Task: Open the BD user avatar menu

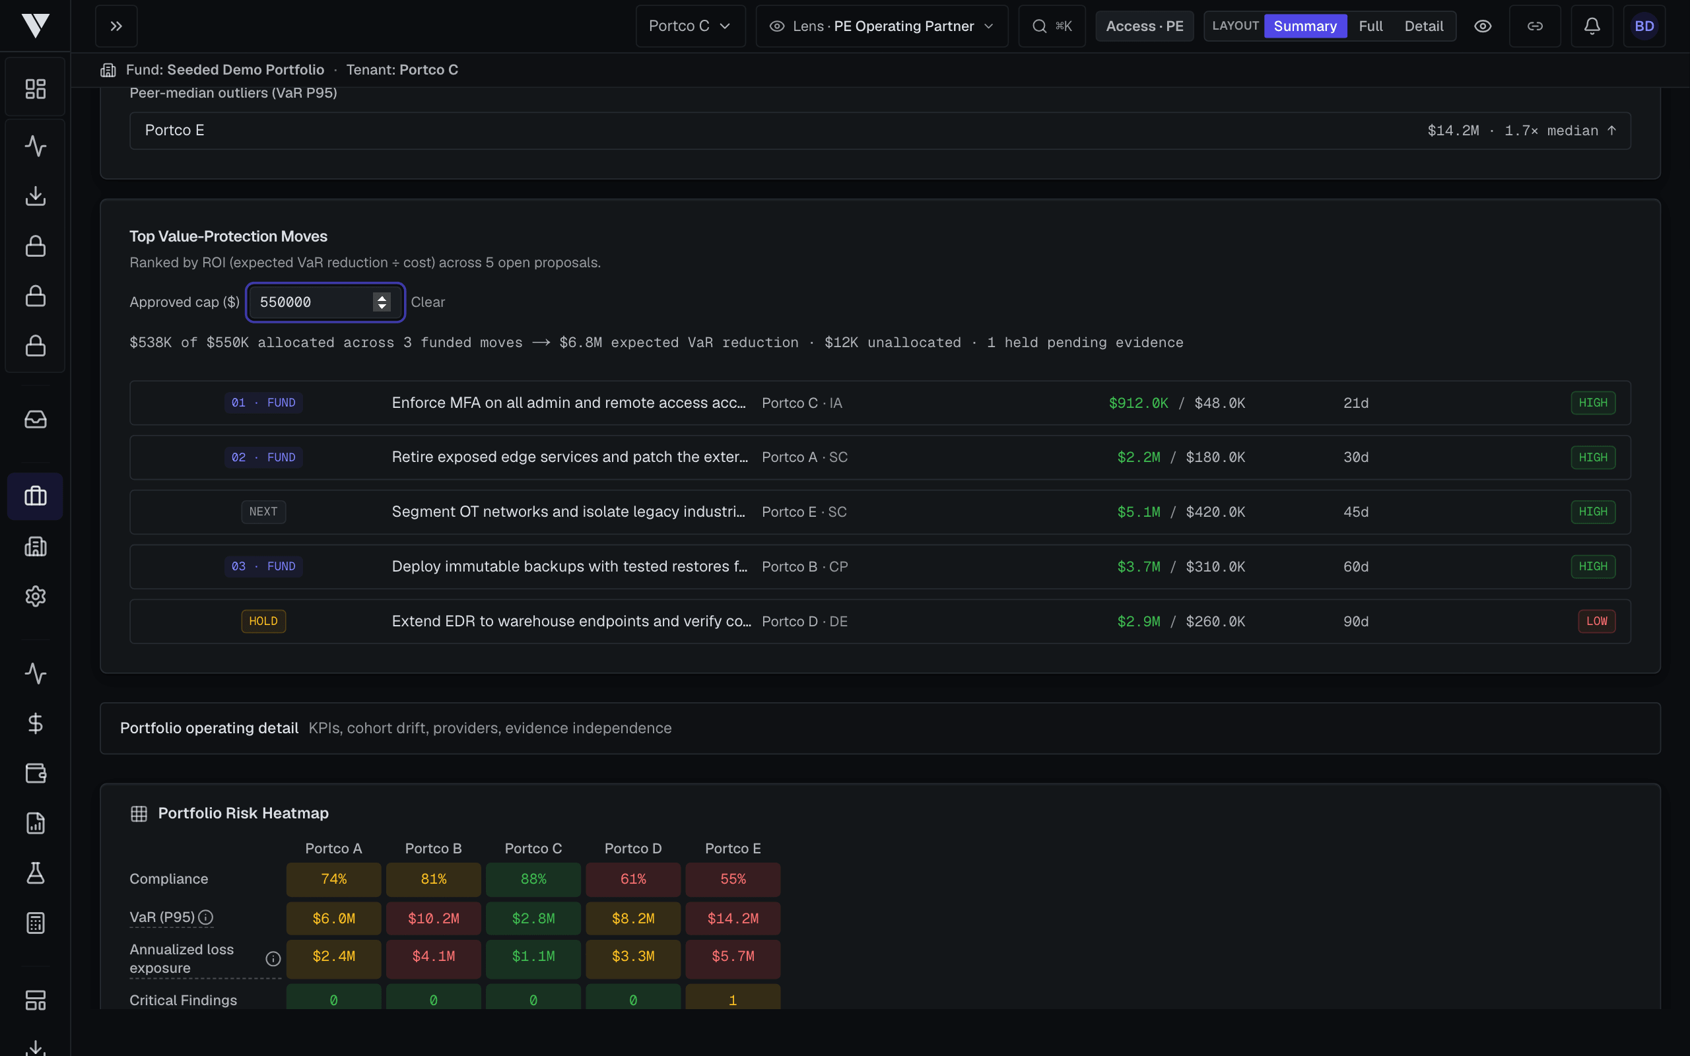Action: tap(1644, 26)
